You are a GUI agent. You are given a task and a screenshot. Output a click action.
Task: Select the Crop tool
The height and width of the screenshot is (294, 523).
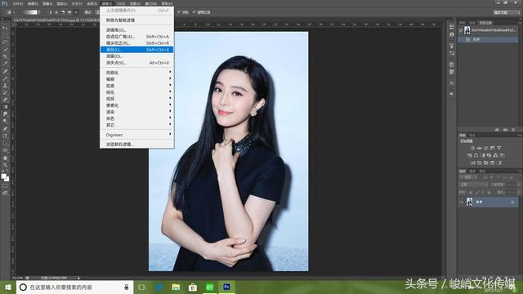(x=5, y=56)
